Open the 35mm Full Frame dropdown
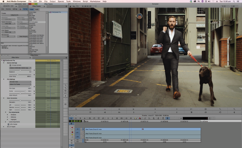The image size is (242, 148). tap(20, 84)
